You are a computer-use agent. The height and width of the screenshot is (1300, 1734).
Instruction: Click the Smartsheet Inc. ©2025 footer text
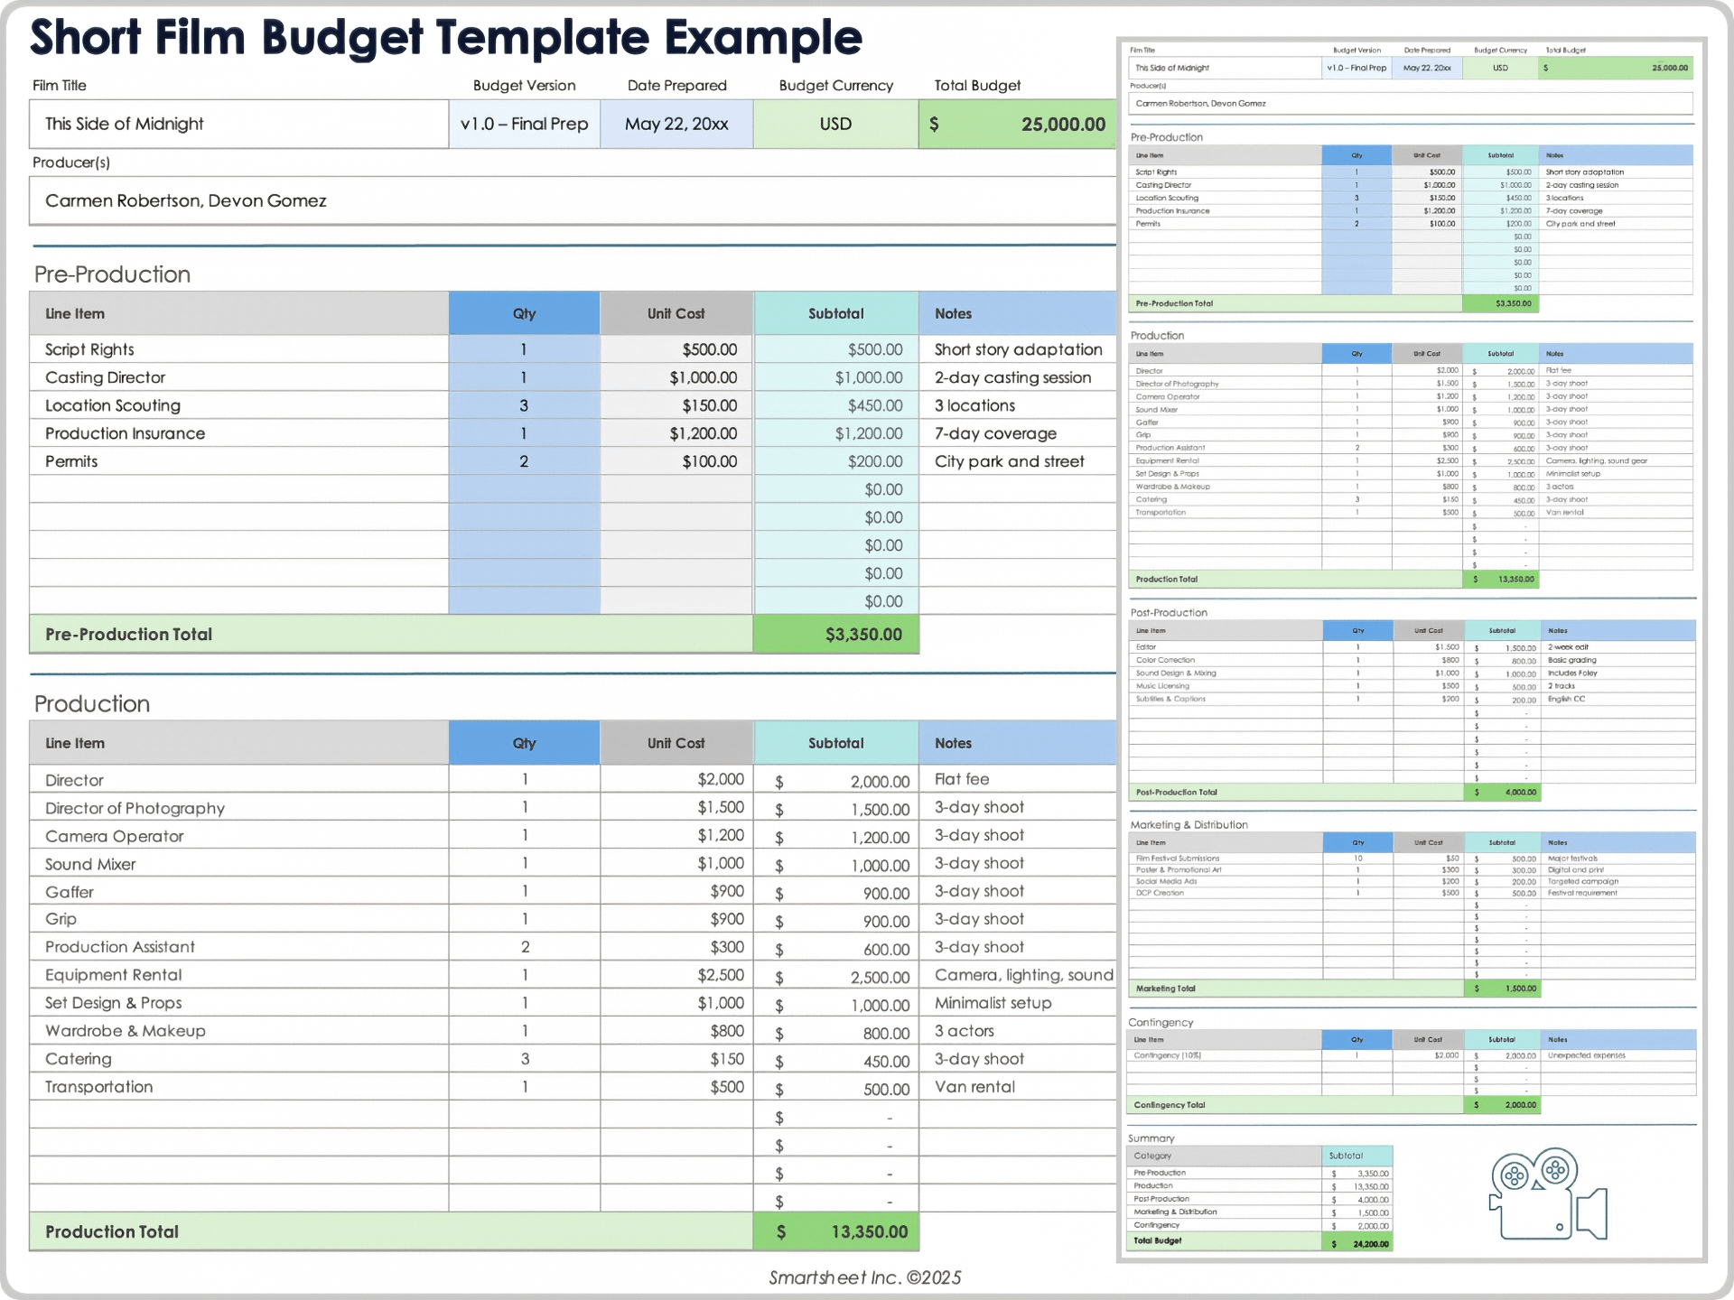click(864, 1277)
